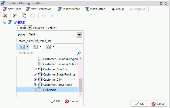This screenshot has width=170, height=108.
Task: Collapse the WHERE tree node
Action: [x=5, y=22]
